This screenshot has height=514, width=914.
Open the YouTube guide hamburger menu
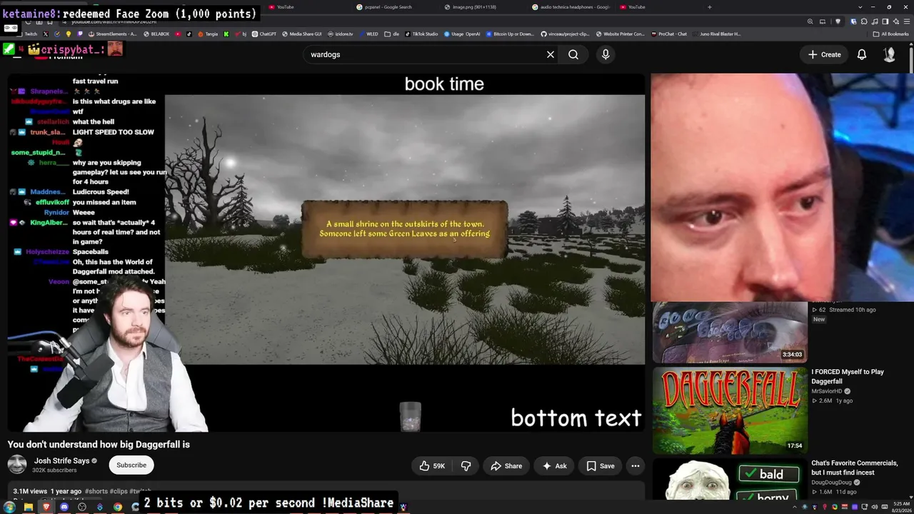(x=17, y=54)
